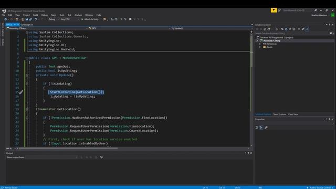Screen dimensions: 336x189
Task: Click the screwdriver quick actions icon
Action: point(21,92)
